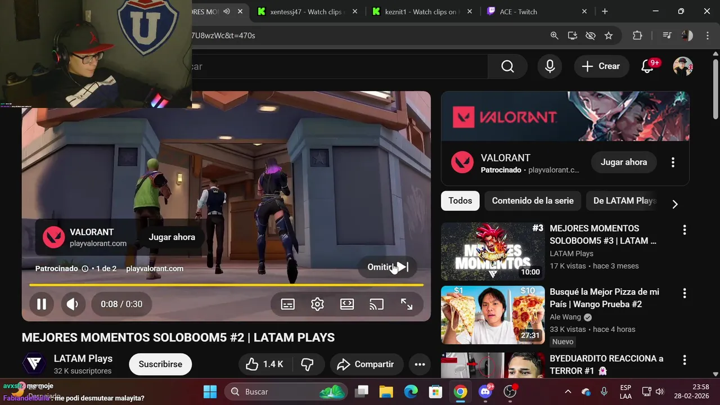Bookmark this page with star icon
Viewport: 720px width, 405px height.
coord(608,35)
